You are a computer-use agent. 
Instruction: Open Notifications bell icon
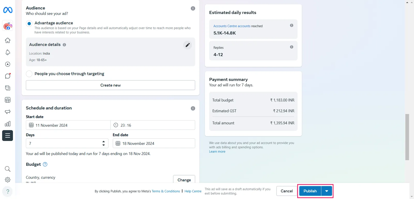pos(8,52)
